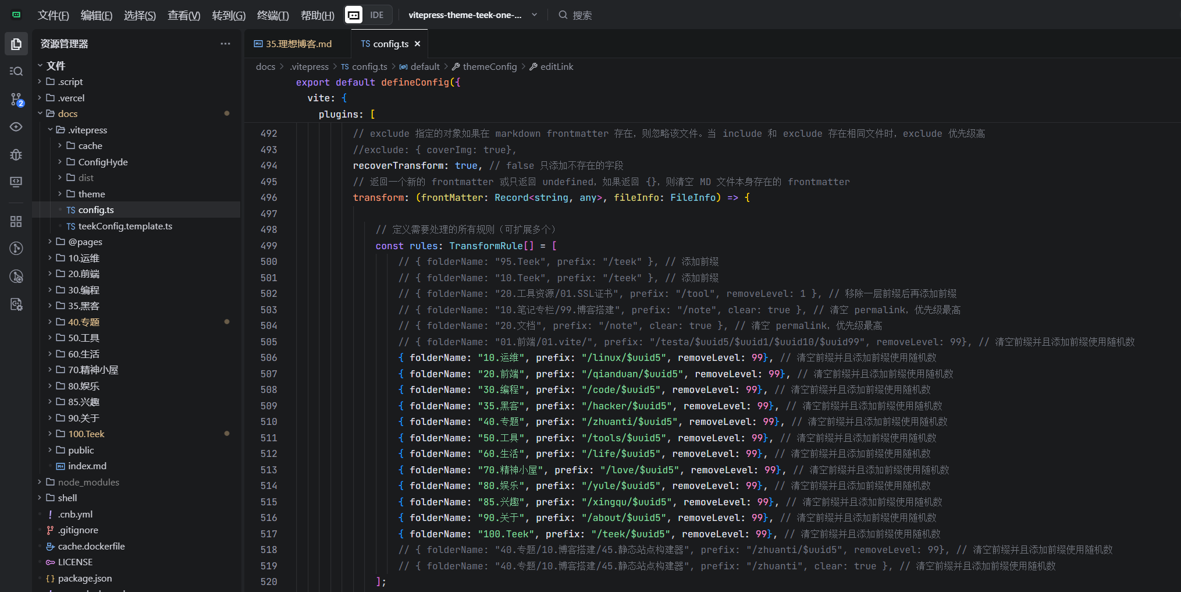
Task: Click the git graph circular icon in activity bar
Action: 16,249
